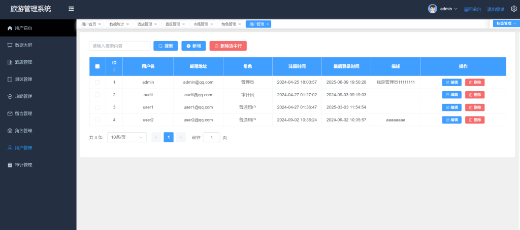Screen dimensions: 520x230
Task: Click the envelope icon beside 留言管理
Action: pos(10,113)
